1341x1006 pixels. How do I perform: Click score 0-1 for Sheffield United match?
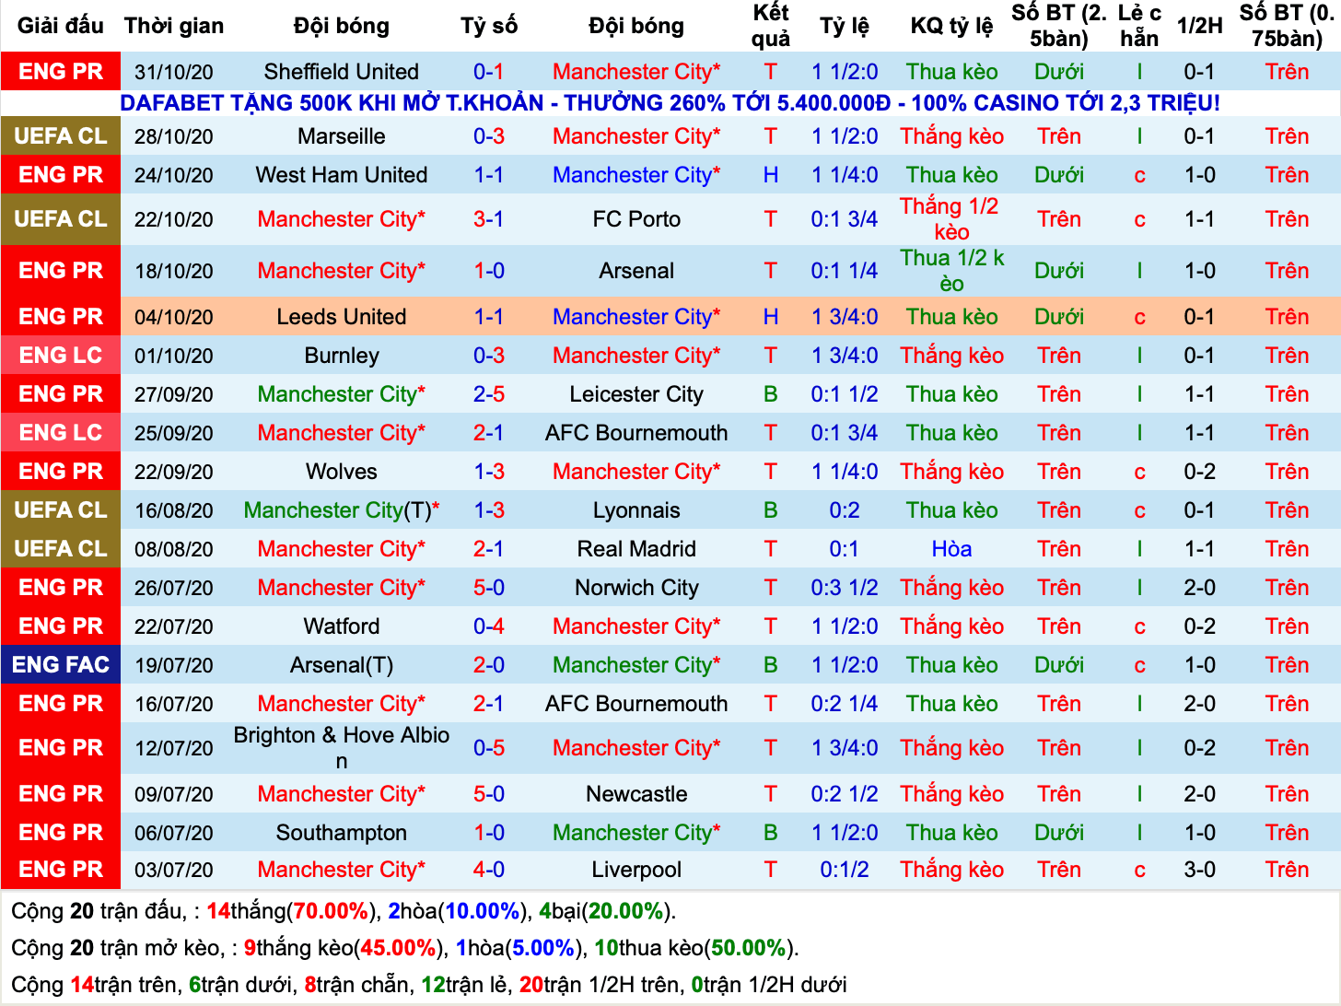coord(489,72)
